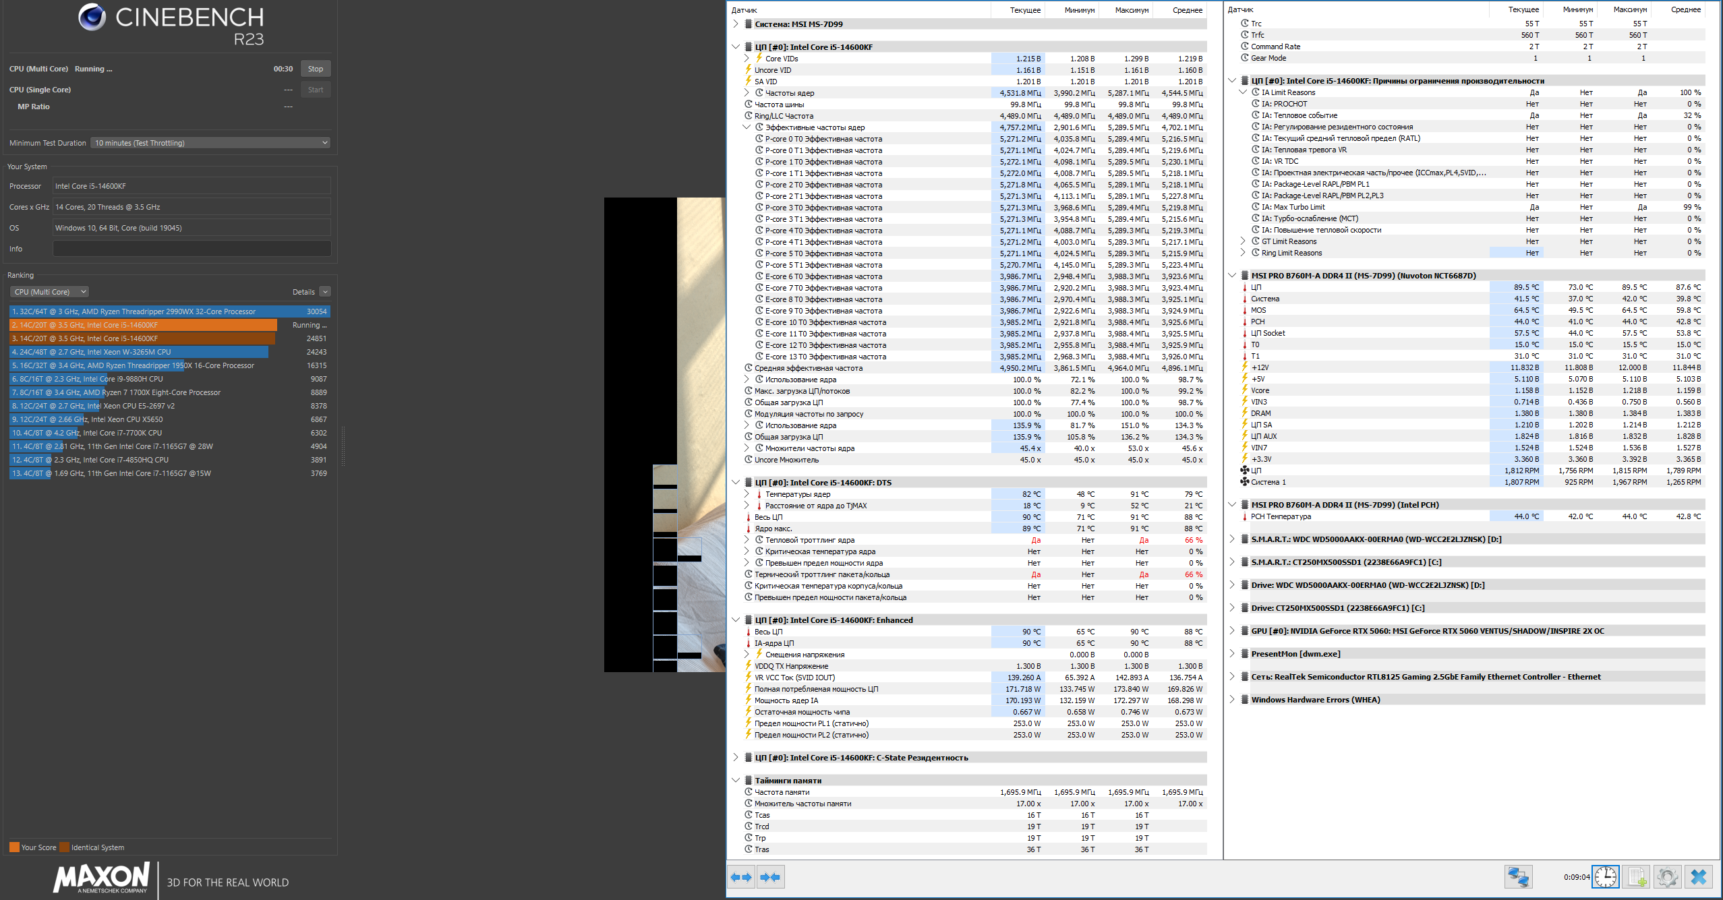Click the HWiNFO remote network connection icon
Viewport: 1723px width, 900px height.
[x=1518, y=877]
